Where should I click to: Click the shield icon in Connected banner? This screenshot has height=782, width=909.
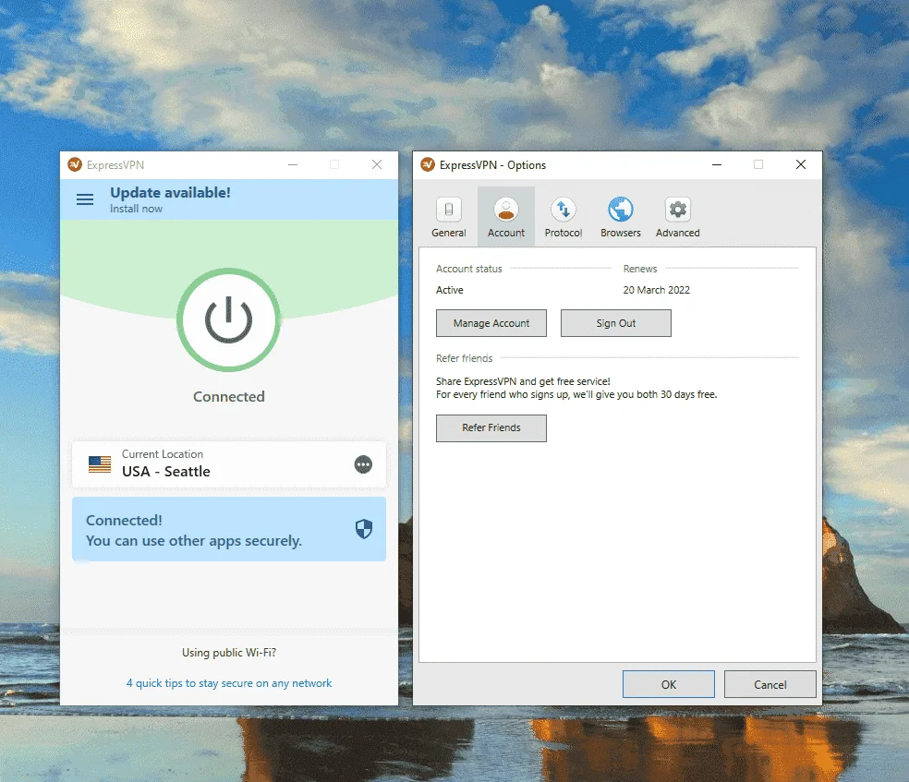tap(363, 528)
